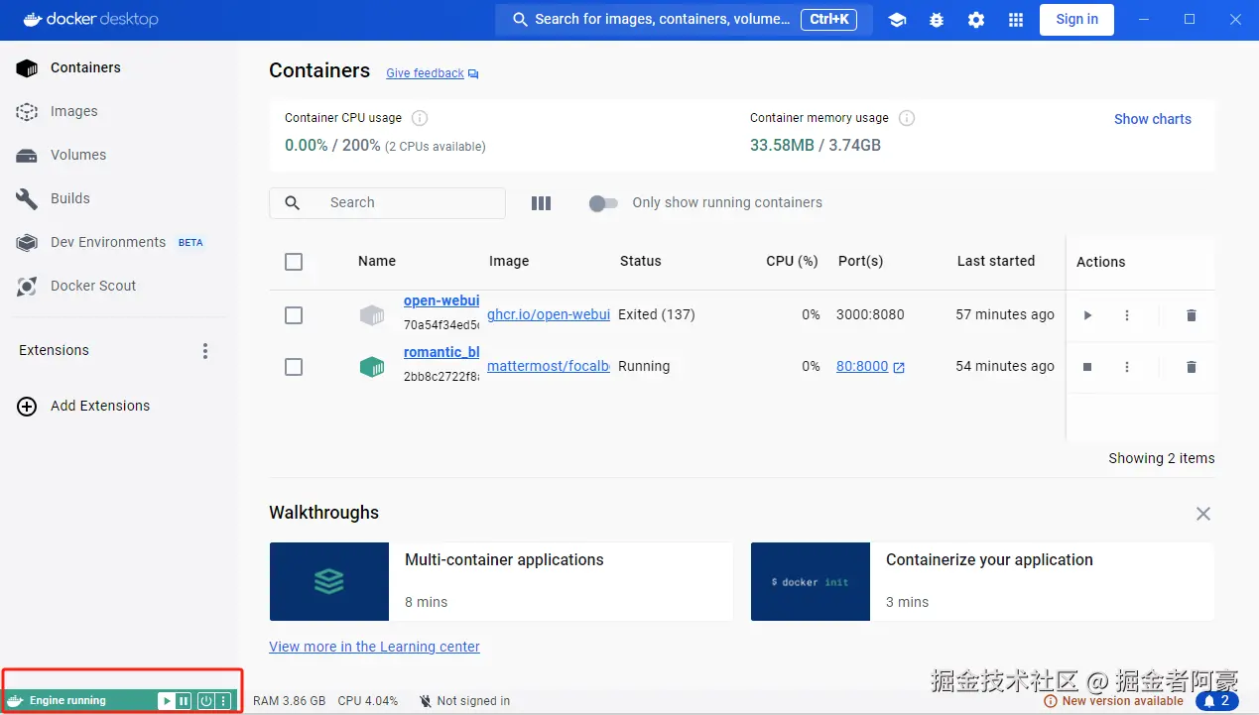Check the open-webui container checkbox
Image resolution: width=1259 pixels, height=715 pixels.
(x=294, y=315)
